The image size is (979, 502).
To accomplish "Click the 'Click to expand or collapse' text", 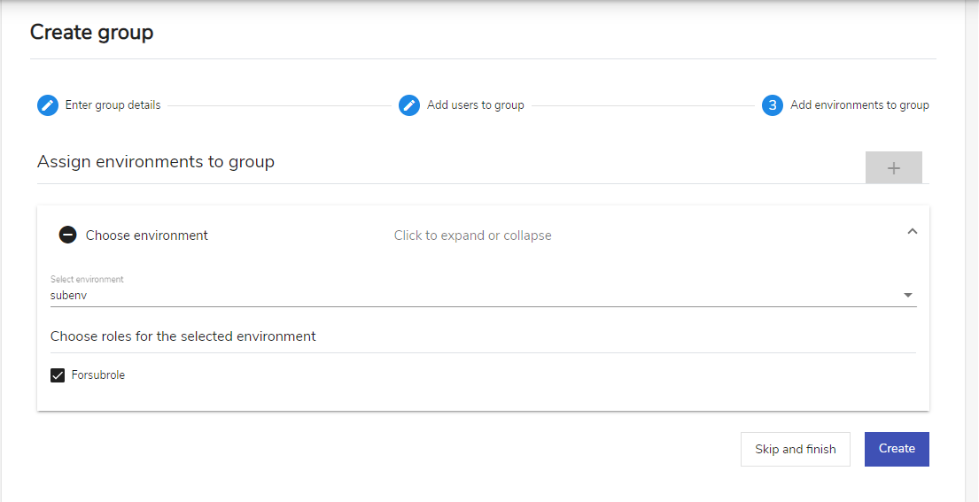I will point(472,236).
